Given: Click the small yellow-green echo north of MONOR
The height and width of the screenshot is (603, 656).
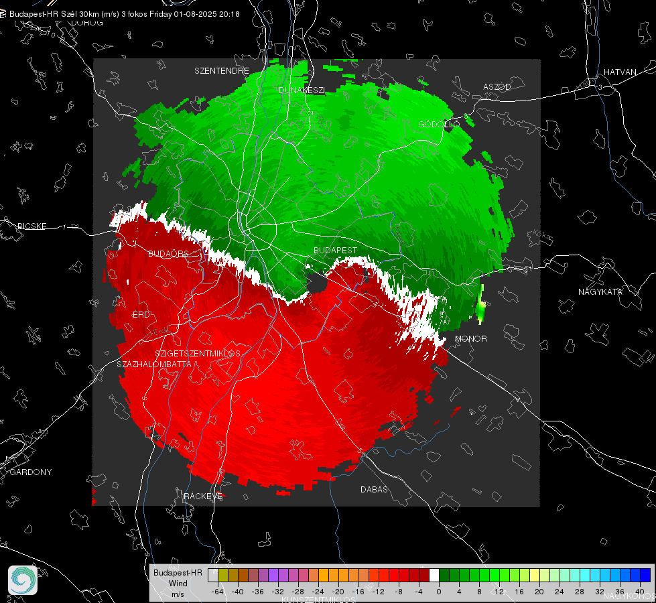Looking at the screenshot, I should 480,305.
